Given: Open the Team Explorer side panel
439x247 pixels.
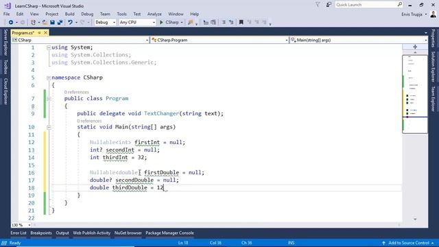Looking at the screenshot, I should click(x=433, y=99).
